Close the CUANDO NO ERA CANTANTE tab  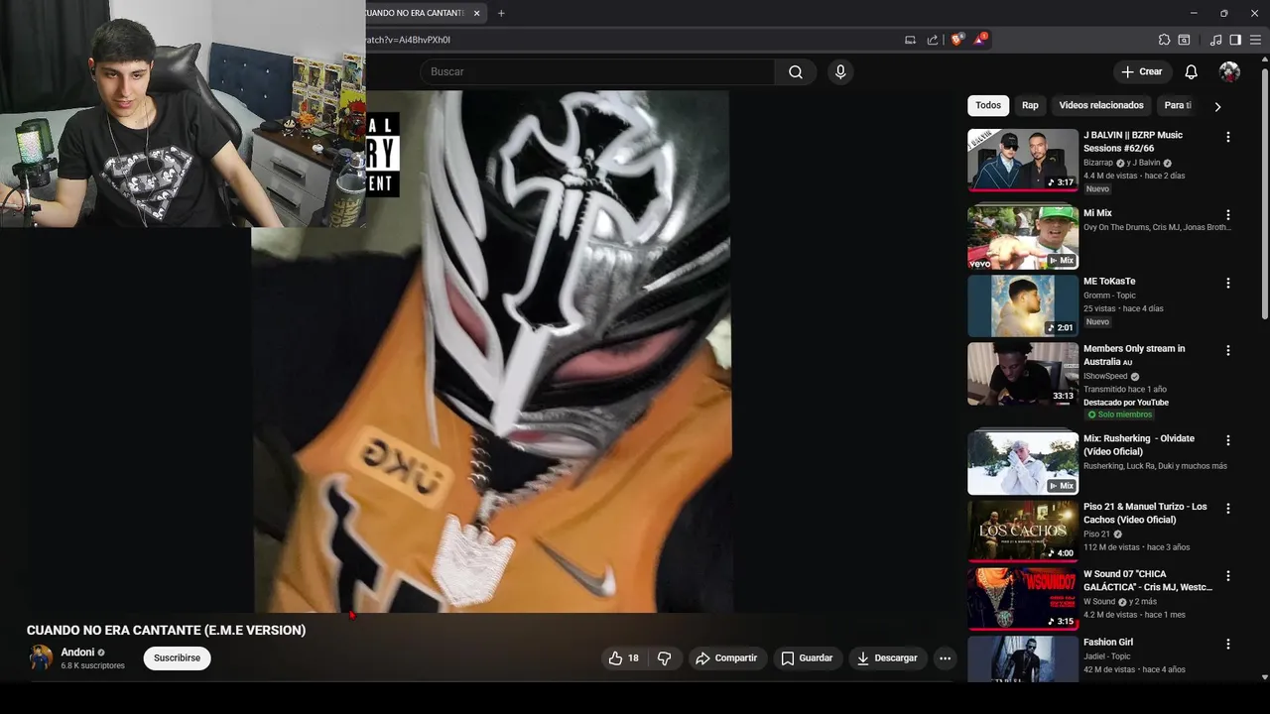(x=477, y=13)
